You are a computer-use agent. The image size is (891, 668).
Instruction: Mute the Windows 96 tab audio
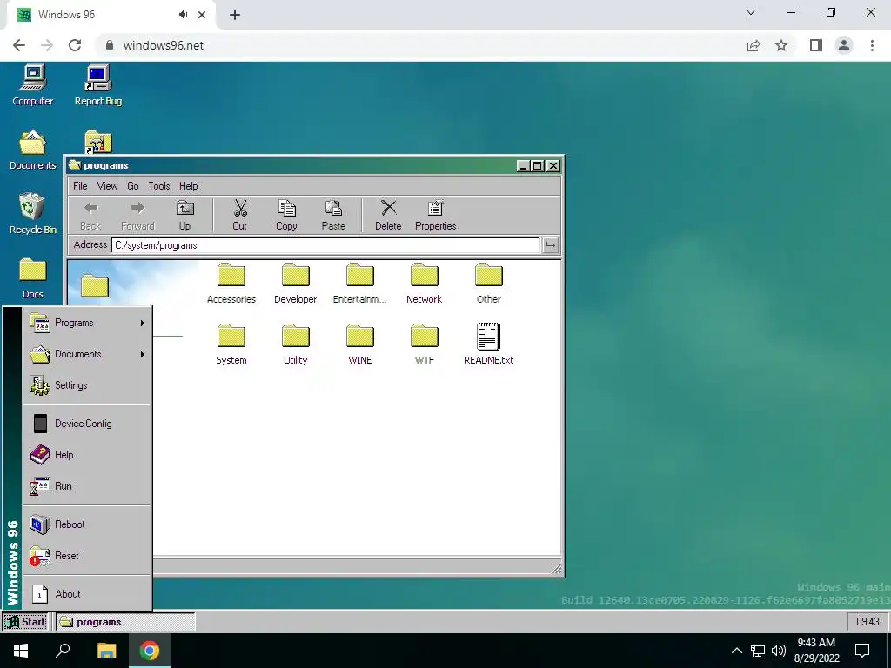(183, 15)
